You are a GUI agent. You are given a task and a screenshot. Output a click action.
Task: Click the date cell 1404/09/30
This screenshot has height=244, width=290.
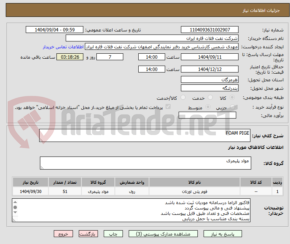(x=30, y=191)
